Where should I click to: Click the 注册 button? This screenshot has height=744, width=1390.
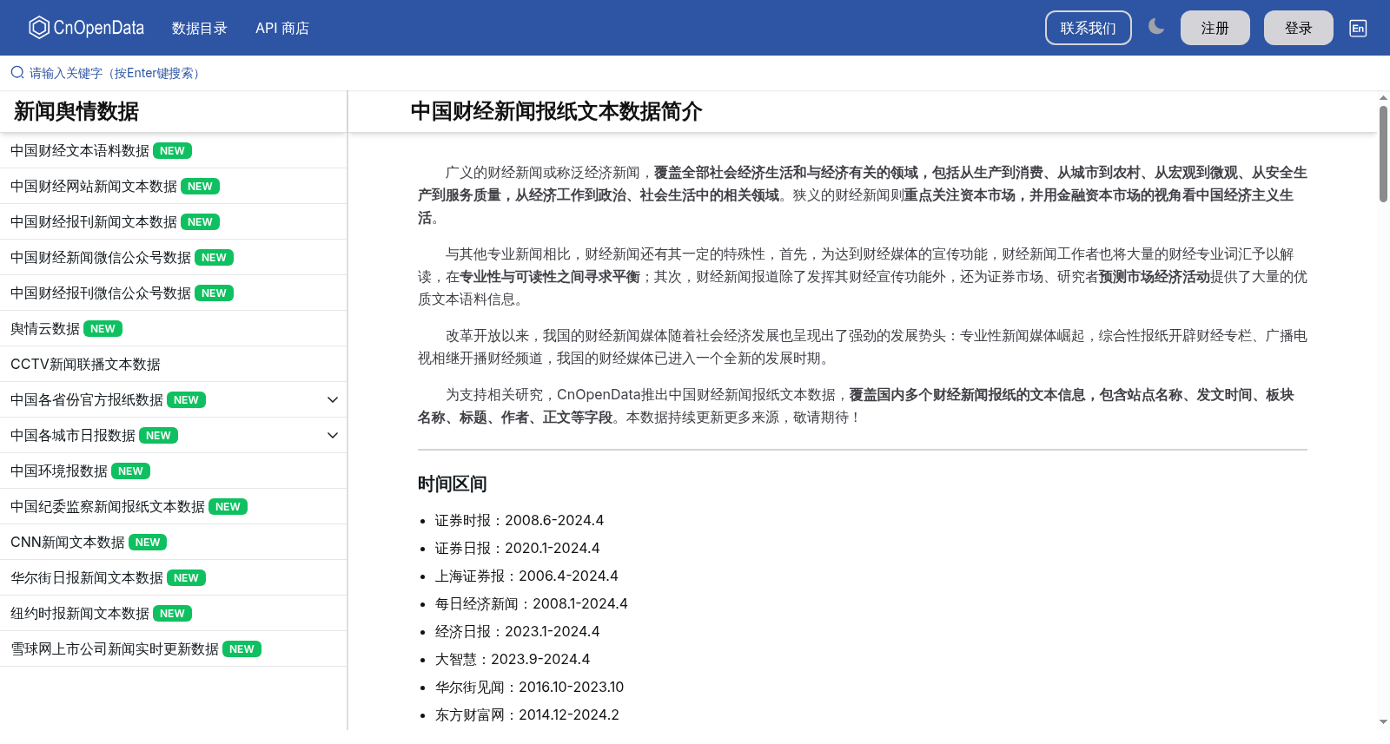click(1215, 28)
